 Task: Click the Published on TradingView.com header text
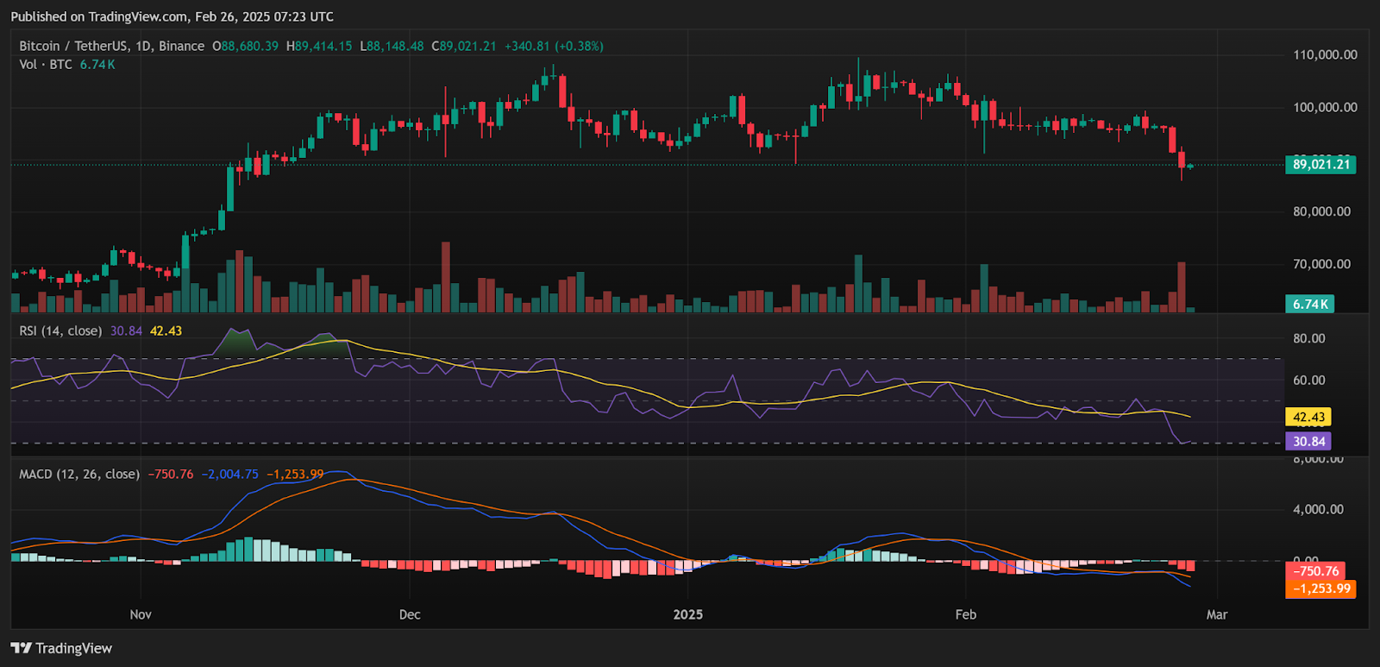pyautogui.click(x=172, y=16)
